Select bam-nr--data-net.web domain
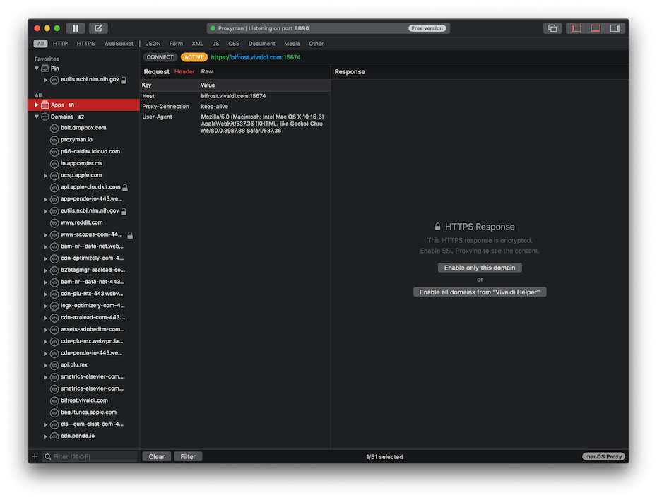 (x=92, y=246)
